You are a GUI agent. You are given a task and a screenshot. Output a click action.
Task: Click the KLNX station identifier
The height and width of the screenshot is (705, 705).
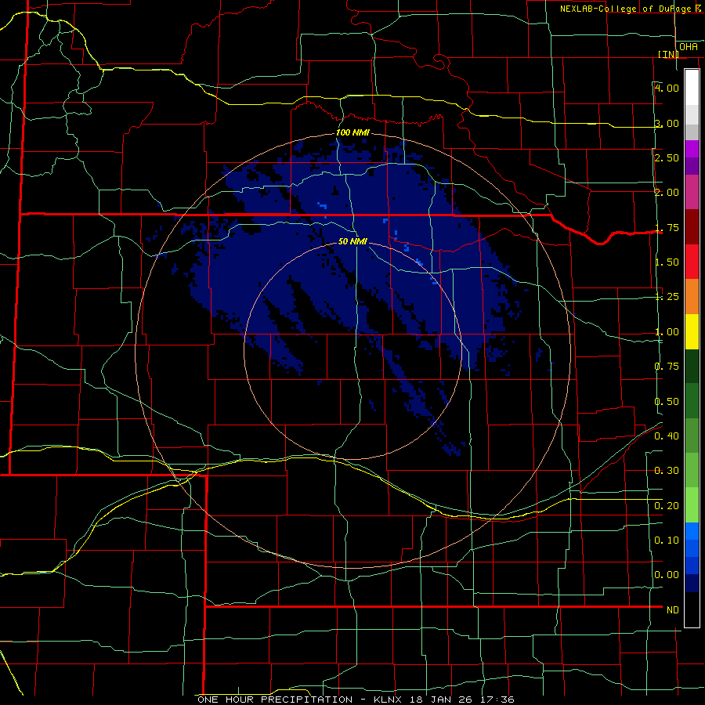[389, 700]
